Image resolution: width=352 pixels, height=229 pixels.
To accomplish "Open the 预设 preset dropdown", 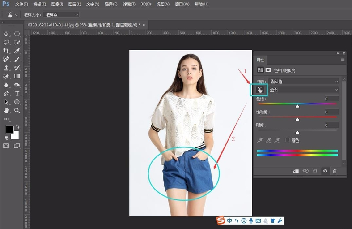I will pos(304,82).
